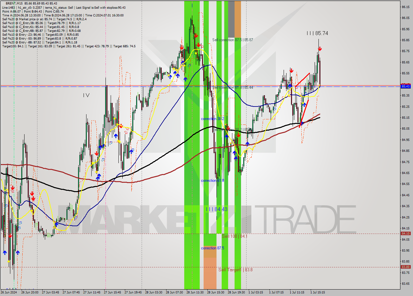Click the orange block beside the top gray block
The height and width of the screenshot is (296, 413).
tap(238, 19)
